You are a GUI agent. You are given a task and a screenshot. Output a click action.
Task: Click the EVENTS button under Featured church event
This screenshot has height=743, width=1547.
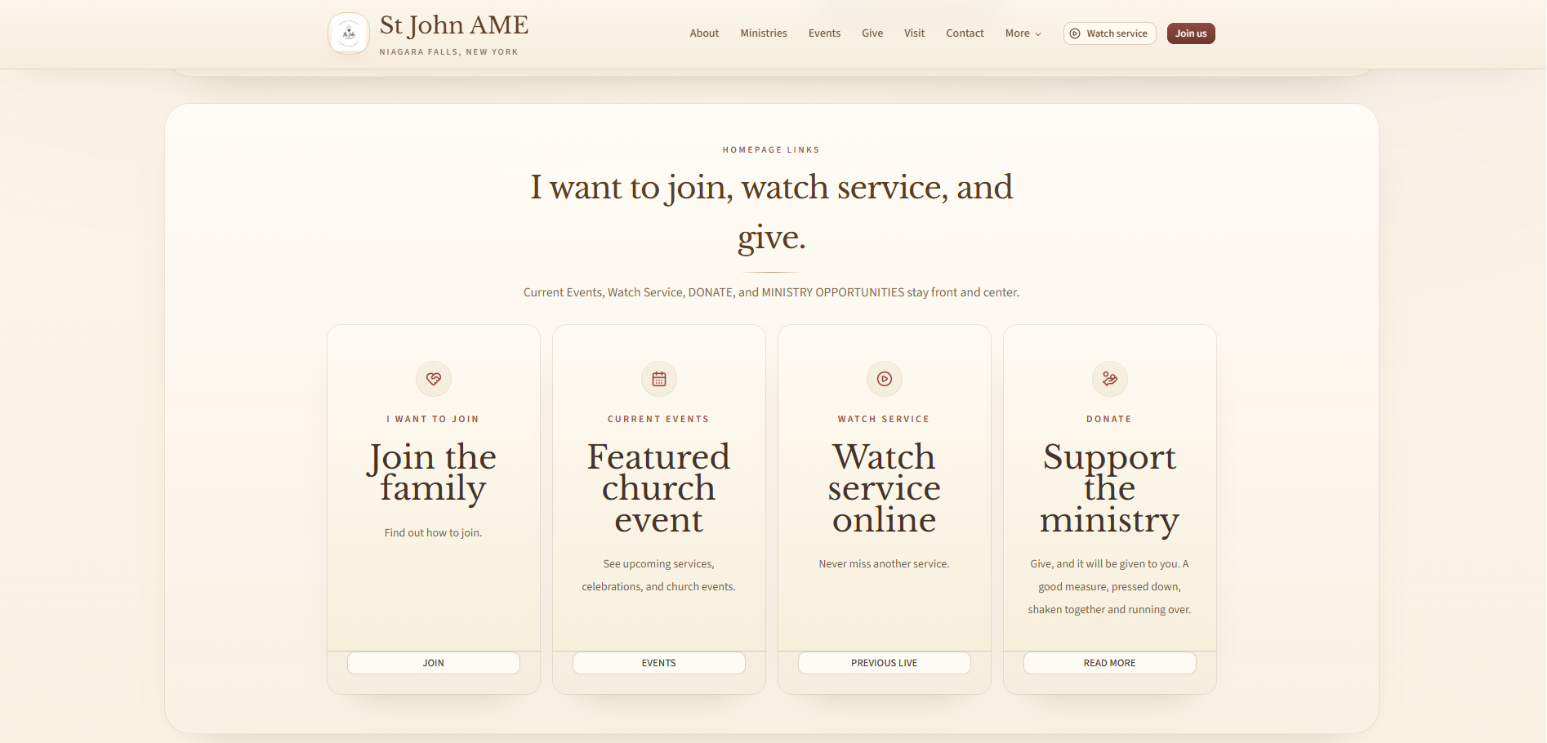(x=658, y=662)
